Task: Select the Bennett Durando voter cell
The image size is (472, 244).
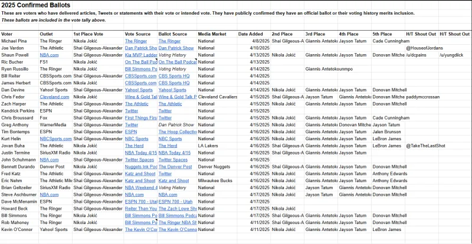Action: (19, 167)
